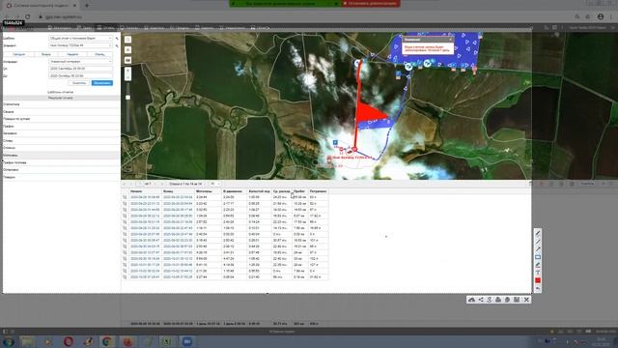
Task: Select the pencil drawing tool
Action: tap(538, 234)
